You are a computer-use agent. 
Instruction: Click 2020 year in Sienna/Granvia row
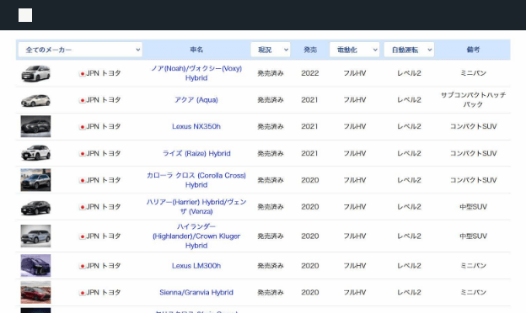click(x=310, y=292)
